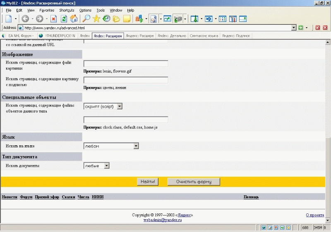Switch to the 'EA NHL Форум' tab
Viewport: 331px width, 232px height.
tap(19, 36)
